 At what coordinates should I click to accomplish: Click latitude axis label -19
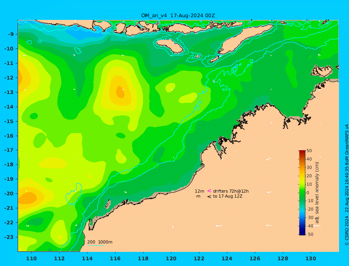click(x=9, y=179)
